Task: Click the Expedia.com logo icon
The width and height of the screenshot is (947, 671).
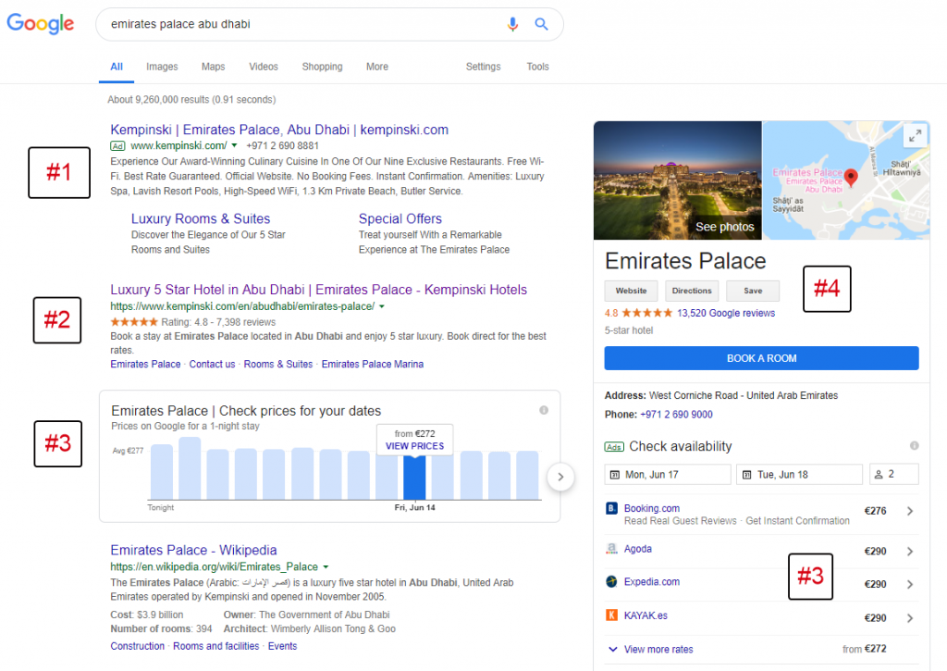Action: click(x=611, y=581)
